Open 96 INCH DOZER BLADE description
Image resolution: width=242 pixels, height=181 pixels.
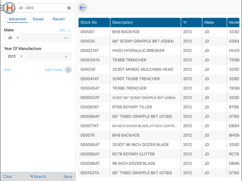(x=134, y=164)
